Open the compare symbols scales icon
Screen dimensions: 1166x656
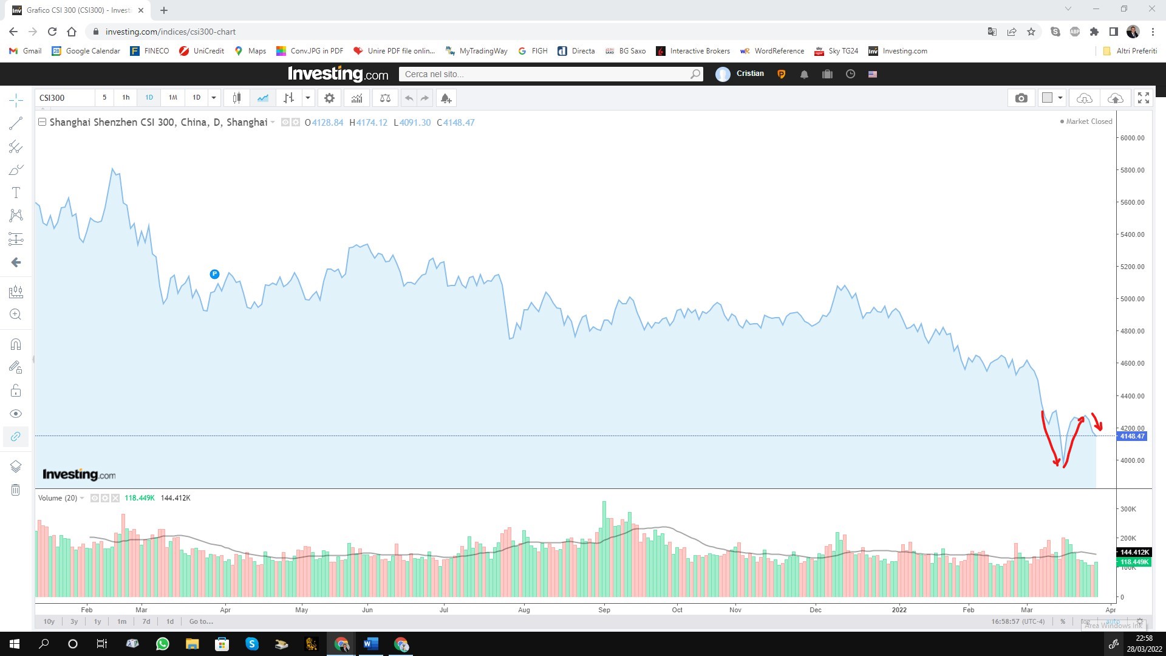[x=385, y=98]
